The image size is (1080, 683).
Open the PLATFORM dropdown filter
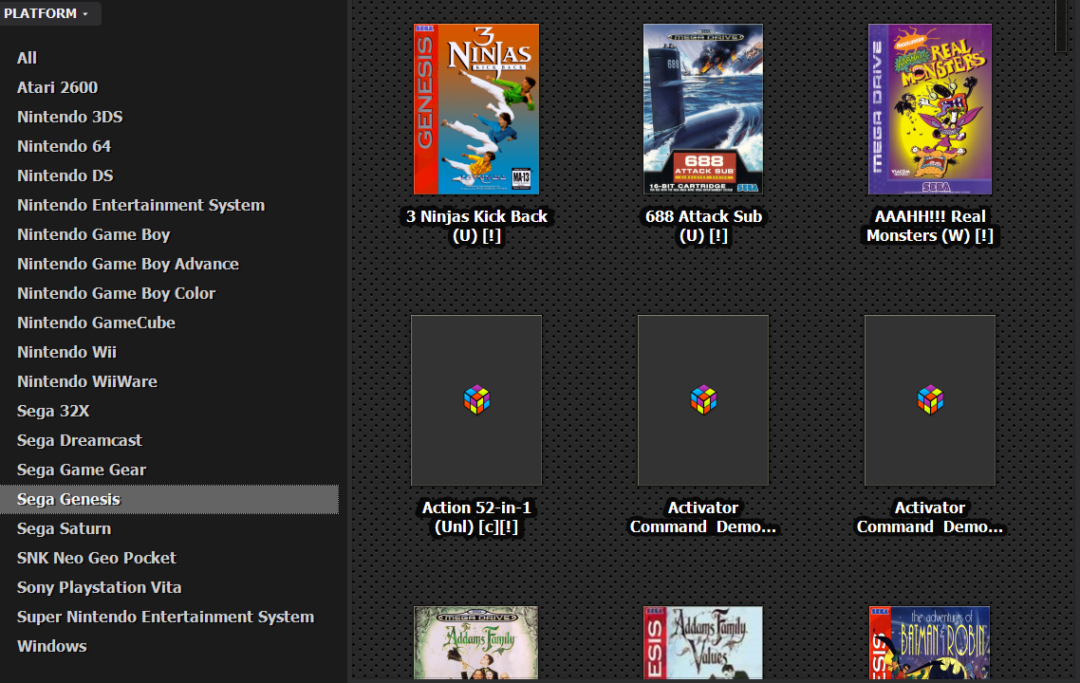tap(49, 13)
